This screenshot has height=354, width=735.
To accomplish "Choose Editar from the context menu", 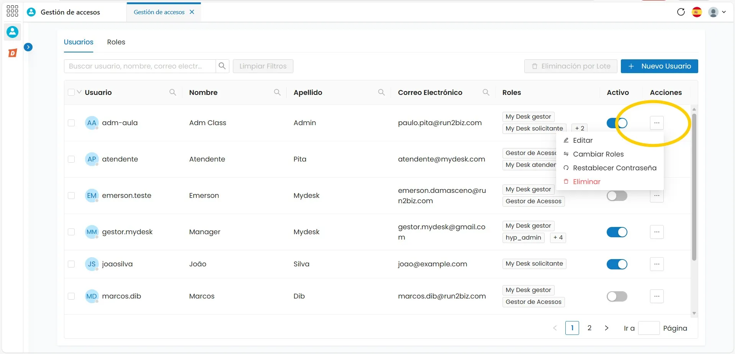I will [x=610, y=140].
